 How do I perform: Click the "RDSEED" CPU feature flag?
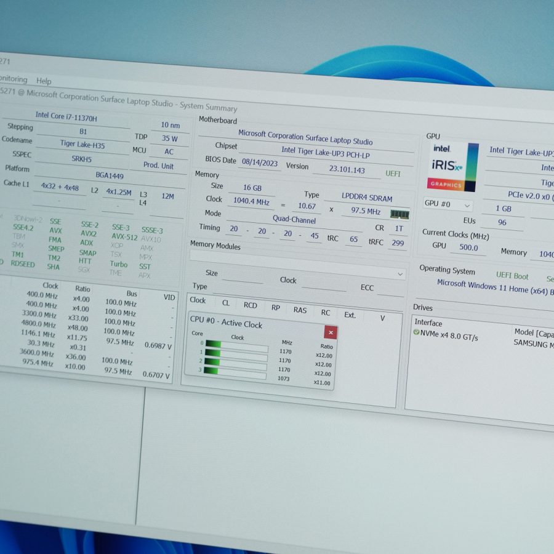coord(23,264)
